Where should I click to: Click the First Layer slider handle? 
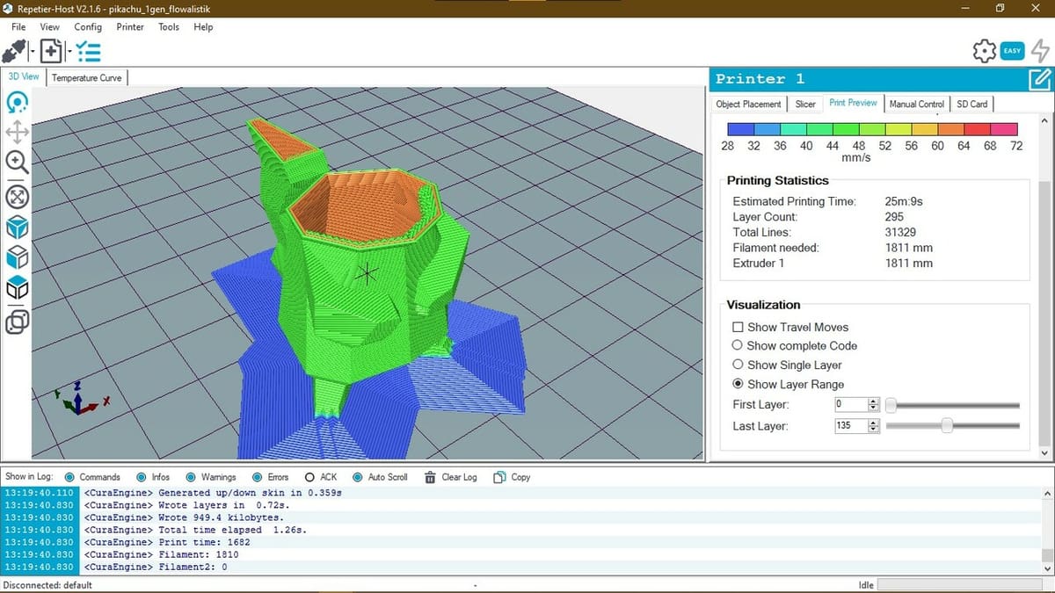891,405
